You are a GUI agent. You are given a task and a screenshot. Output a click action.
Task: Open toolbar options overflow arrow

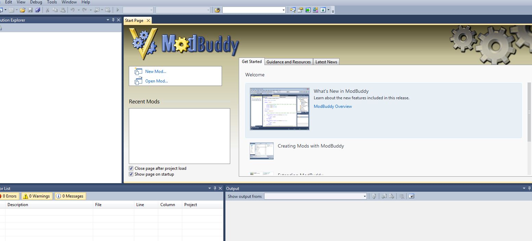click(333, 11)
